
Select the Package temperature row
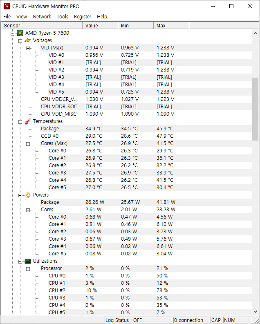click(x=50, y=129)
